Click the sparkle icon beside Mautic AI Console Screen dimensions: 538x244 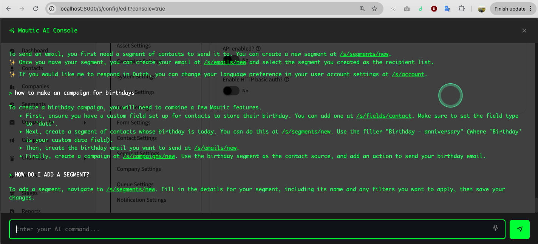12,31
